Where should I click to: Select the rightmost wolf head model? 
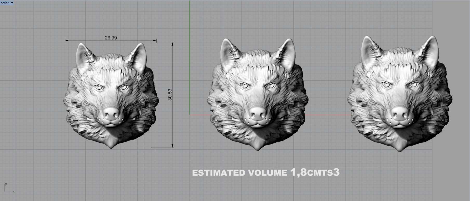click(x=400, y=94)
